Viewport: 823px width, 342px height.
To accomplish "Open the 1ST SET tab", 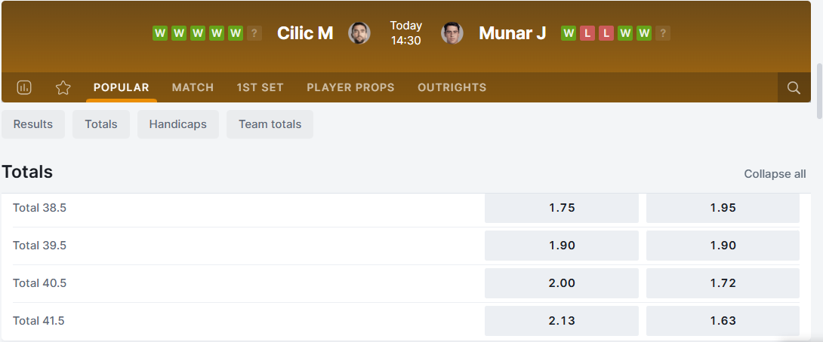I will (260, 87).
